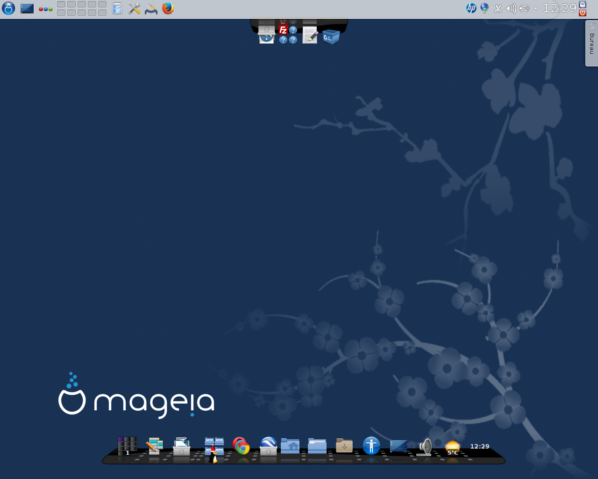The height and width of the screenshot is (479, 598).
Task: Switch to the last top-row pager desktop
Action: [x=102, y=5]
